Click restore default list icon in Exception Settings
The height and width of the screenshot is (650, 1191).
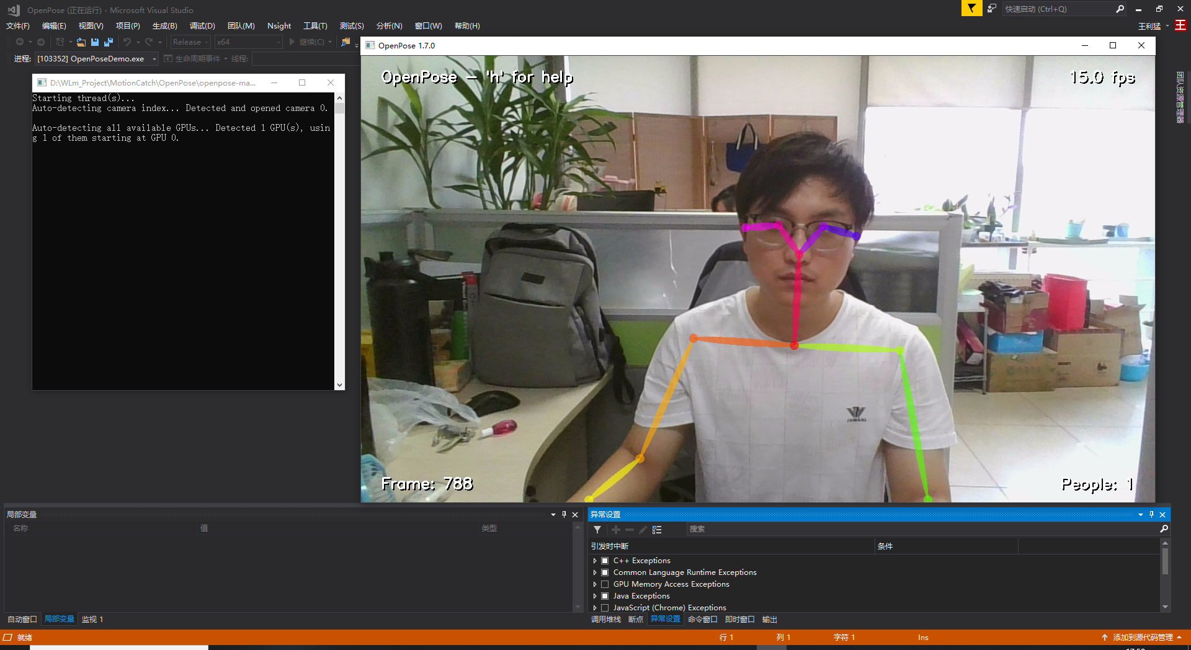[x=657, y=530]
